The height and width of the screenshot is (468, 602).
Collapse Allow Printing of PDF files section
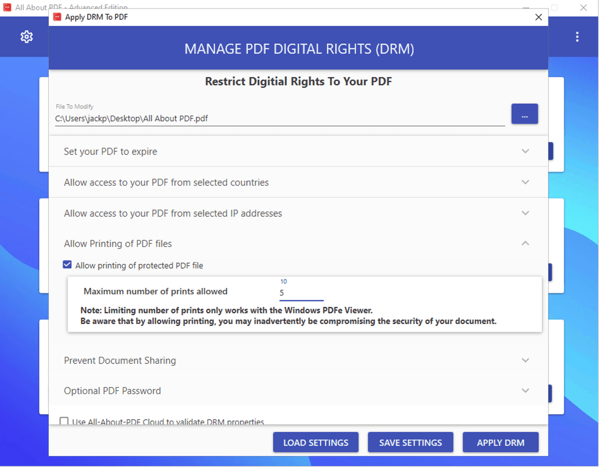(298, 243)
